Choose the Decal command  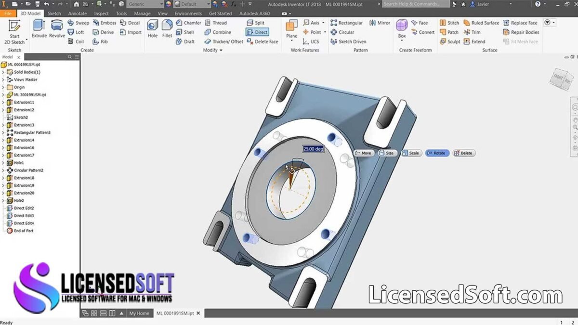point(130,23)
